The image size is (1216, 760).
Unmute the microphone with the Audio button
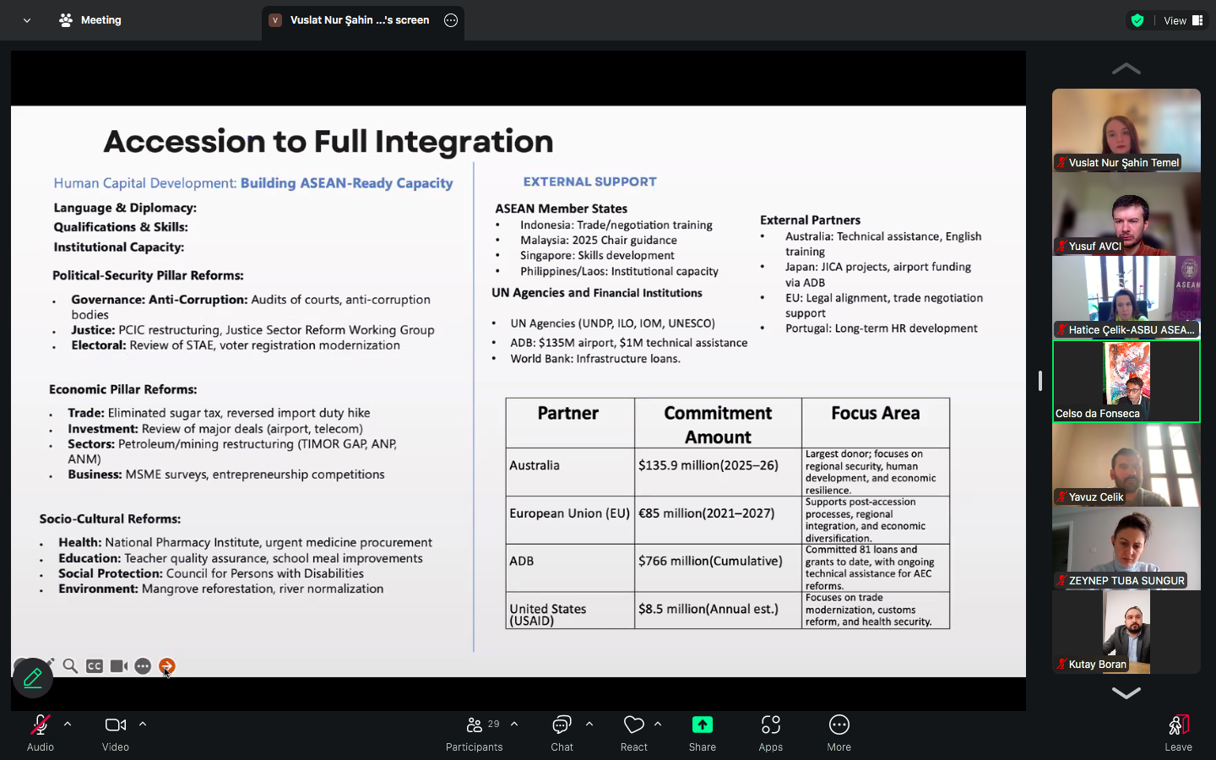pyautogui.click(x=41, y=732)
